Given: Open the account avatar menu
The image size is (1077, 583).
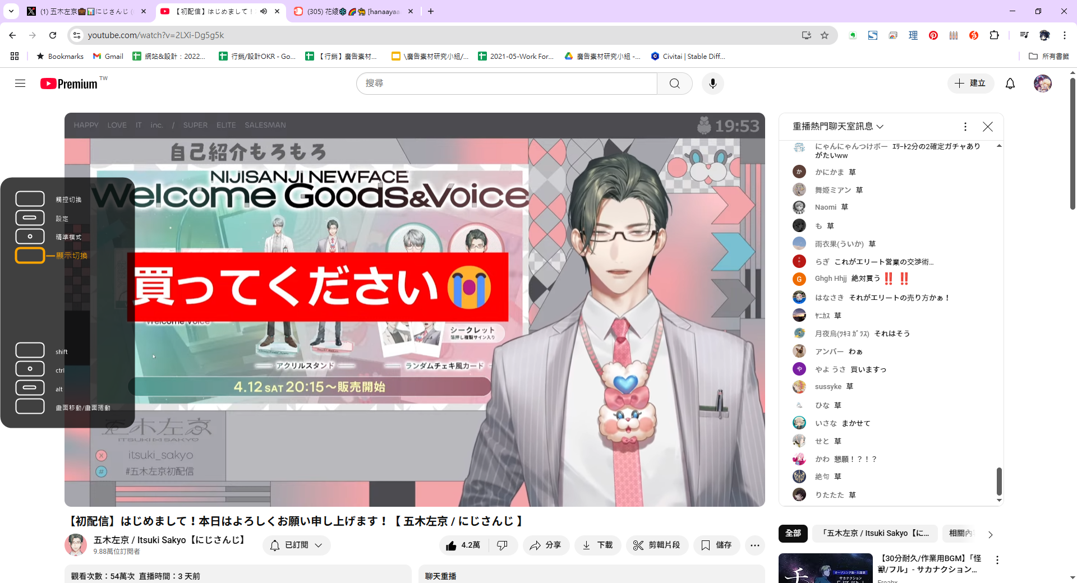Looking at the screenshot, I should tap(1043, 84).
